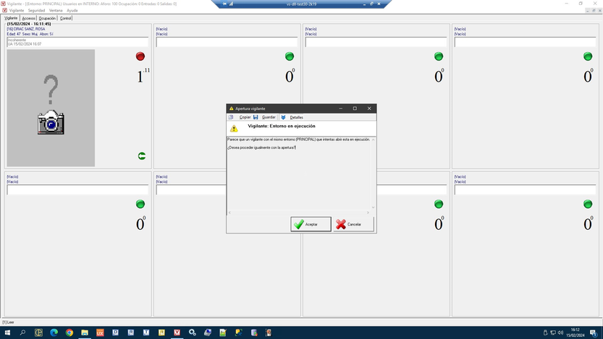Click the Detalles double-chevron icon
This screenshot has height=339, width=603.
pos(283,117)
